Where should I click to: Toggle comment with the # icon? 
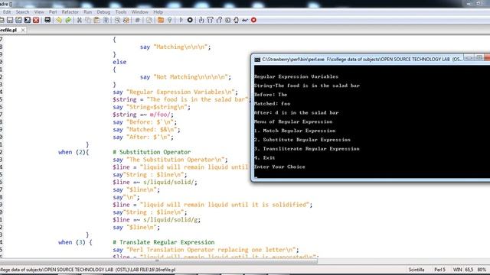[138, 20]
